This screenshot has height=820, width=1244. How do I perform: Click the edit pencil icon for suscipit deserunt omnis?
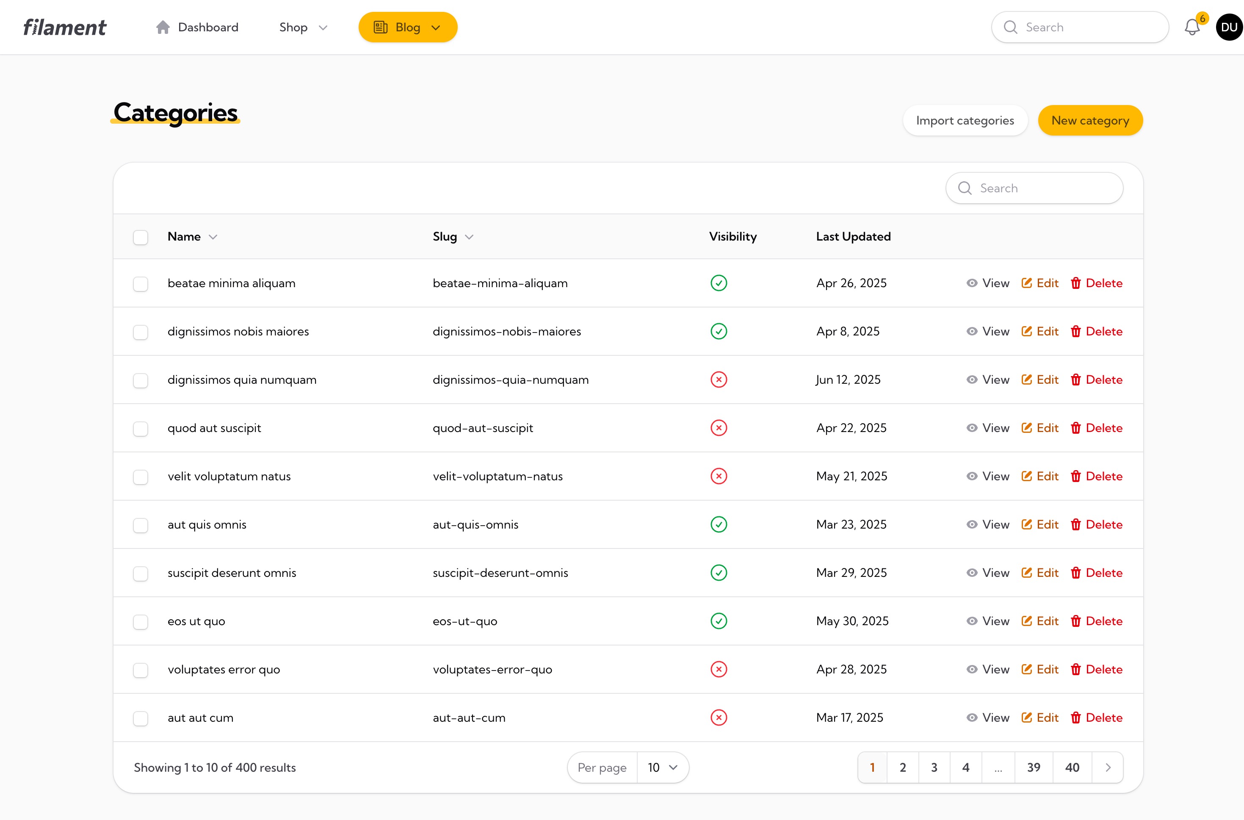1026,573
